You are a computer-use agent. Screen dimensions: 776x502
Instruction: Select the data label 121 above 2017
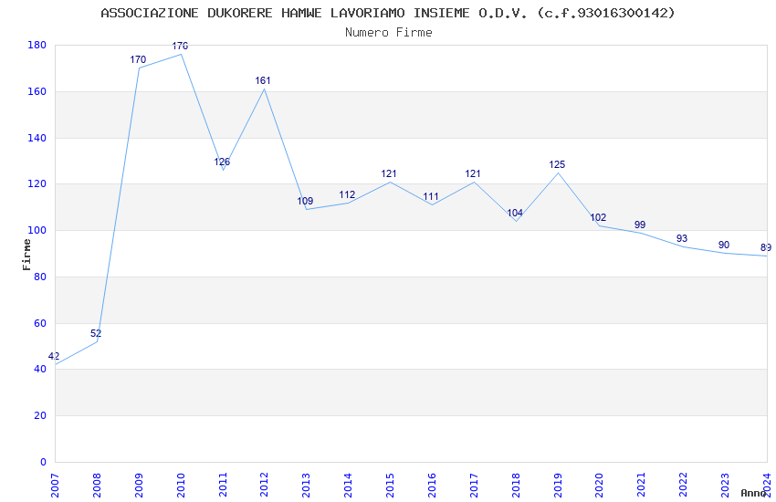tap(473, 173)
